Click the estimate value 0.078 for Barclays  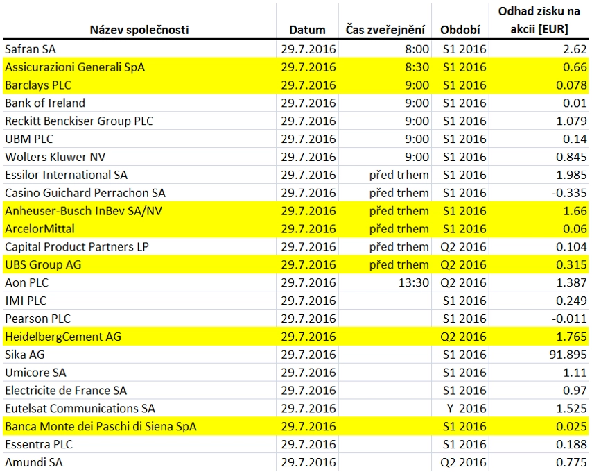click(x=572, y=85)
